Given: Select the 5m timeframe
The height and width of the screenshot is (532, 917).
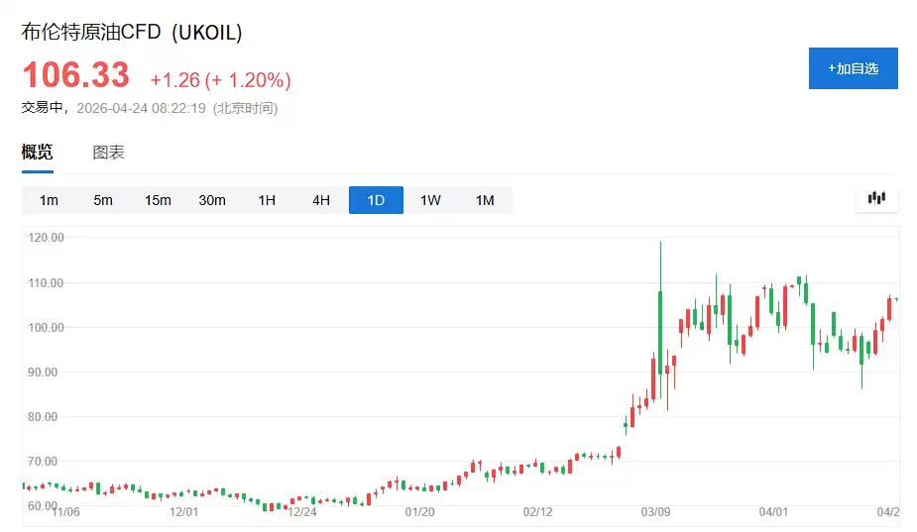Looking at the screenshot, I should click(x=103, y=200).
